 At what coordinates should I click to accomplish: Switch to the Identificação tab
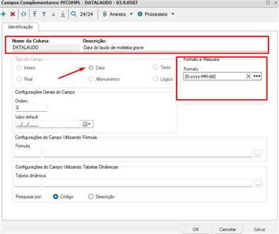[x=20, y=27]
